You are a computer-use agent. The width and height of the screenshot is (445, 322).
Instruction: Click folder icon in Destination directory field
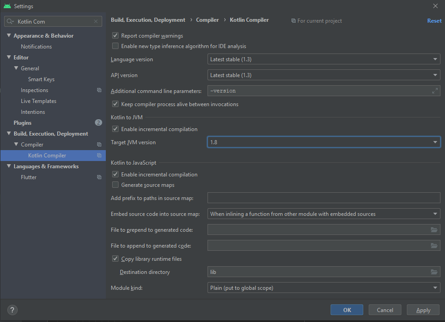click(x=434, y=272)
